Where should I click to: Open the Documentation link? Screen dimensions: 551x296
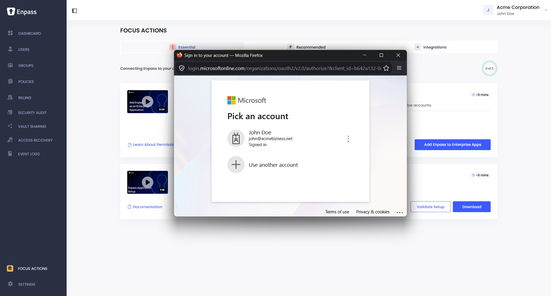[x=148, y=207]
